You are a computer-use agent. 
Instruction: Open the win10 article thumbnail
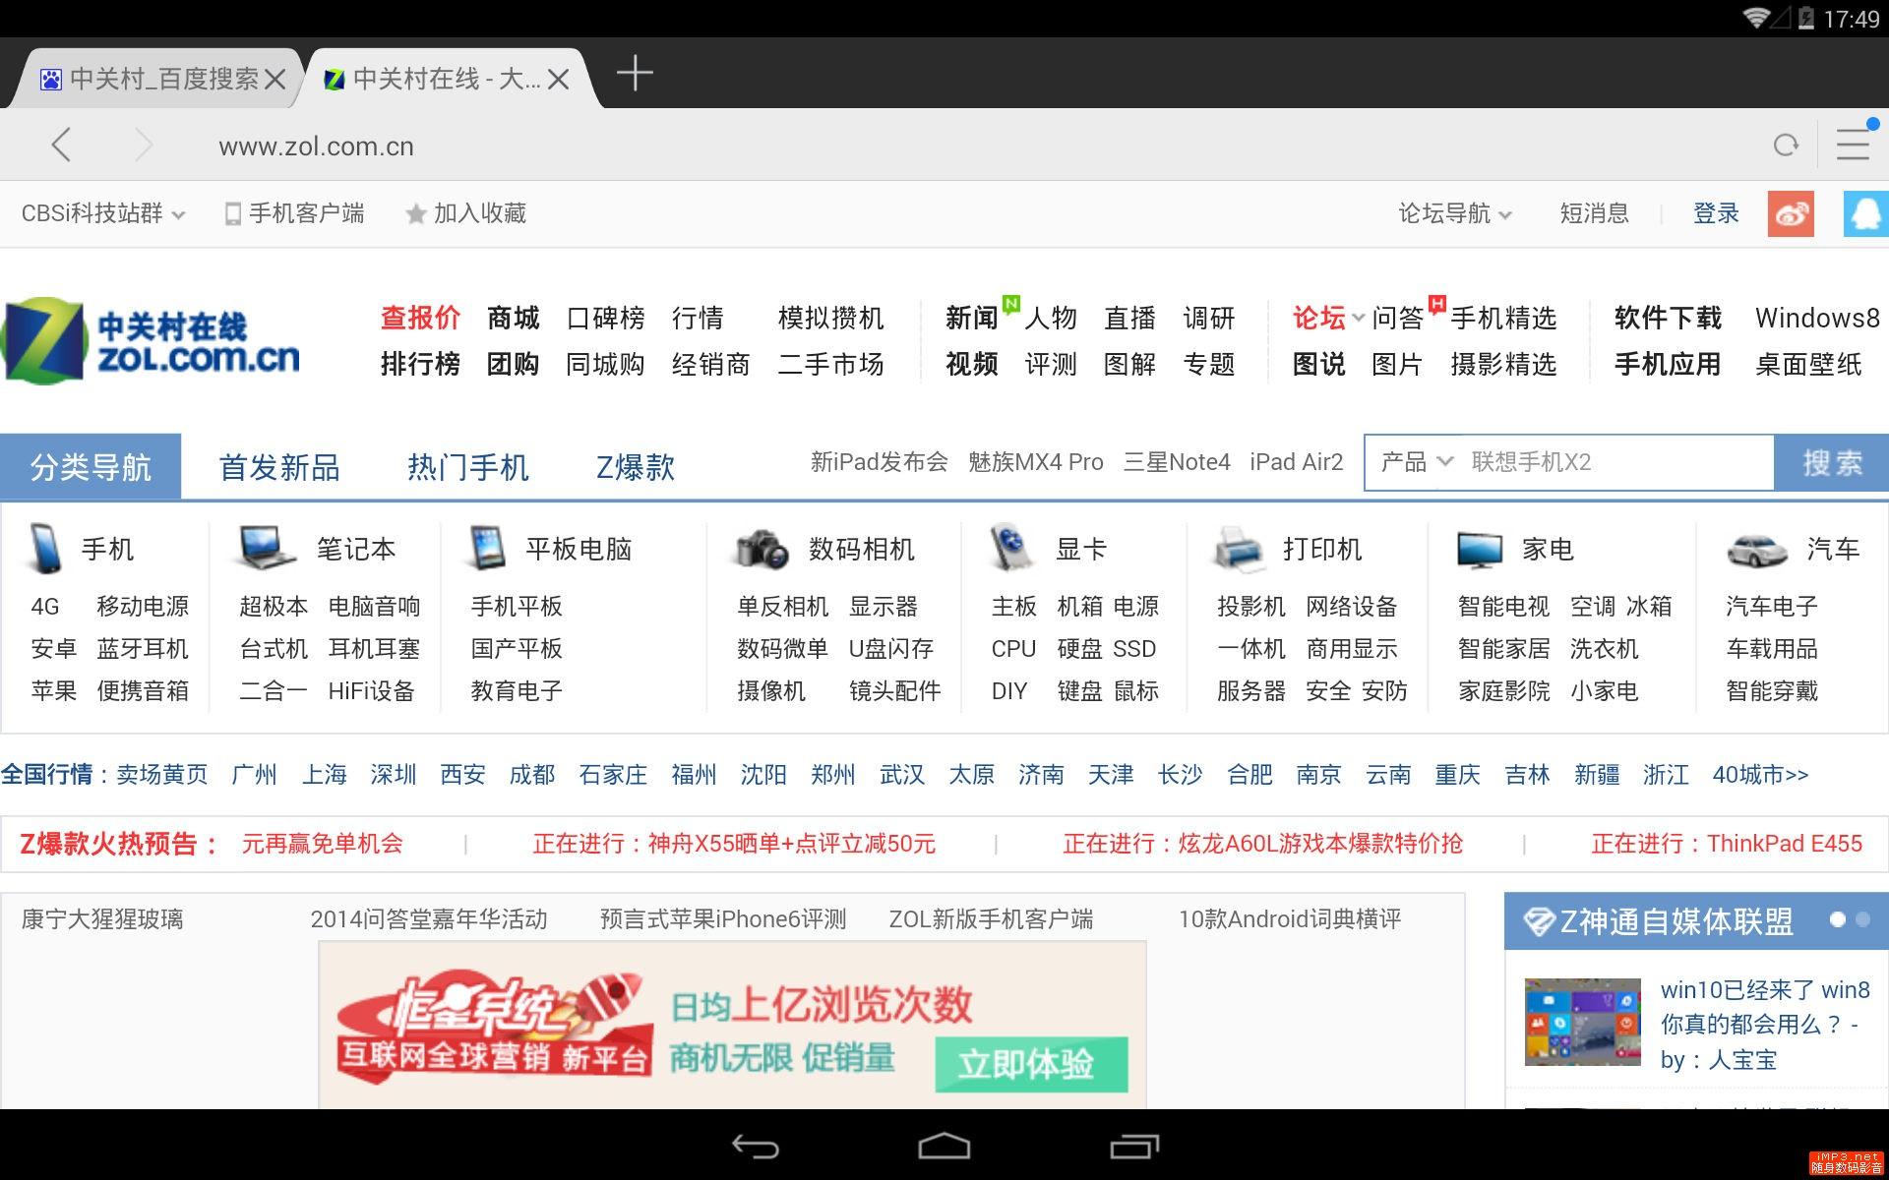1582,1022
